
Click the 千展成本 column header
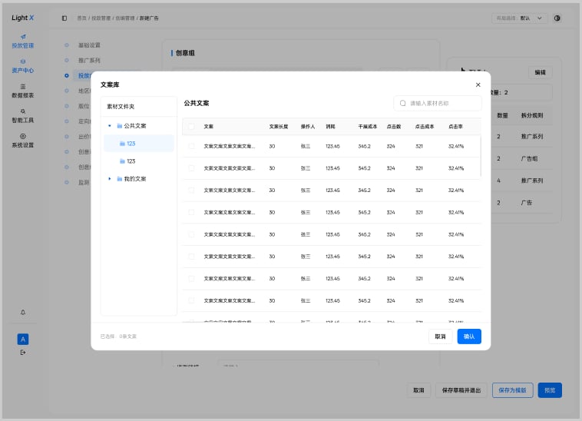click(368, 127)
